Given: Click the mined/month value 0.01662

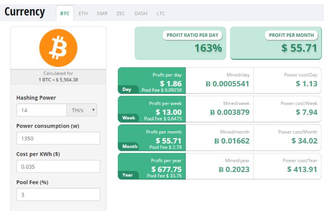Looking at the screenshot, I should click(x=235, y=141).
